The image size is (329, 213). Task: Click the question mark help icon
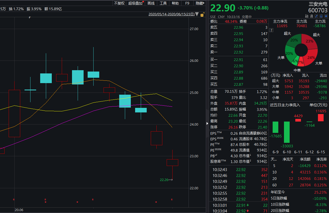tap(271, 30)
